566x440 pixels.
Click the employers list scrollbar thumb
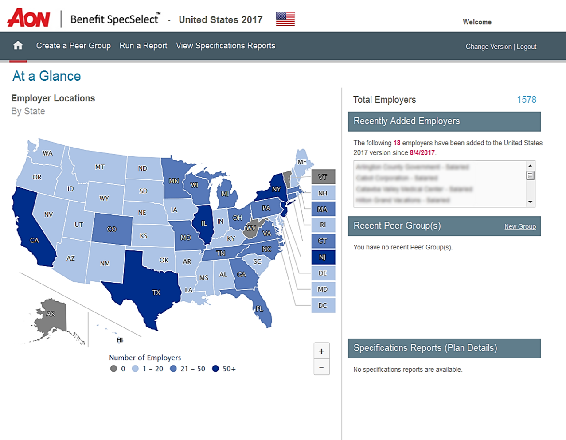[530, 175]
